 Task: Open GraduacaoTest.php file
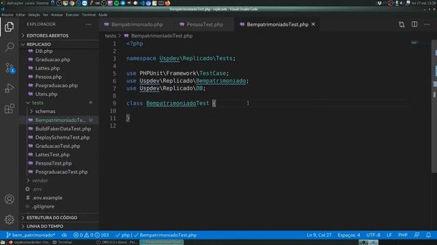[59, 146]
